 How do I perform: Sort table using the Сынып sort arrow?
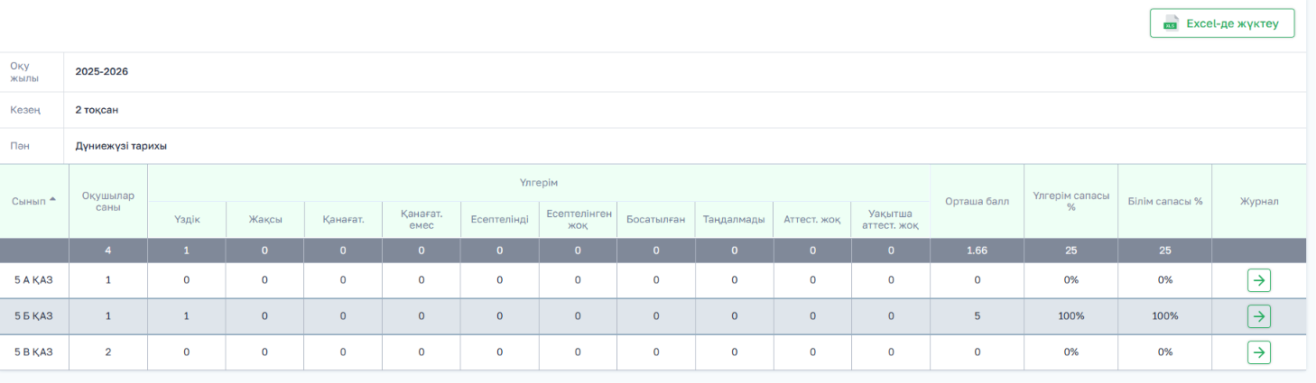[52, 199]
